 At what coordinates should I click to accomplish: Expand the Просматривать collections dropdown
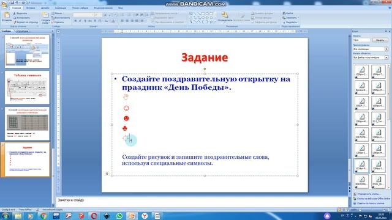pyautogui.click(x=386, y=49)
